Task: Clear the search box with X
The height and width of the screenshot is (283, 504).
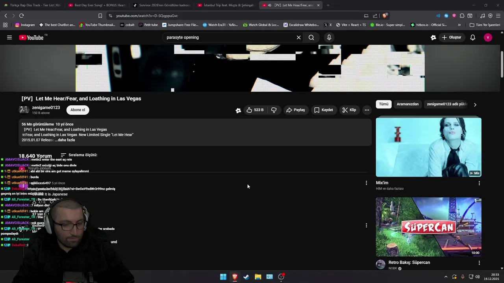Action: [298, 37]
